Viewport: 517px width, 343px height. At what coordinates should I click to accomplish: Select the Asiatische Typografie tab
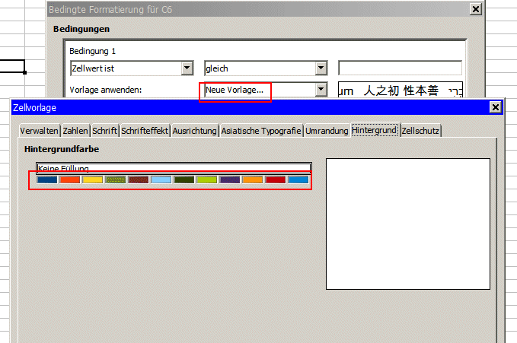tap(261, 131)
